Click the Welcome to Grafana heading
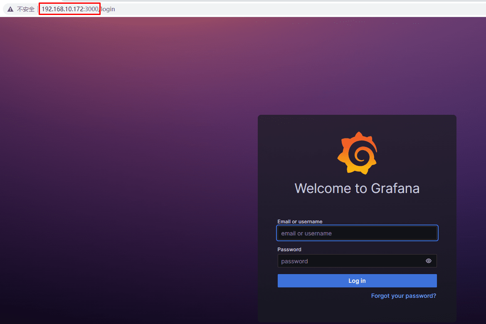 point(357,188)
